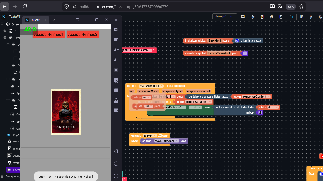323x181 pixels.
Task: Tap the Assistir-Filmes1 button in emulator
Action: [x=49, y=34]
